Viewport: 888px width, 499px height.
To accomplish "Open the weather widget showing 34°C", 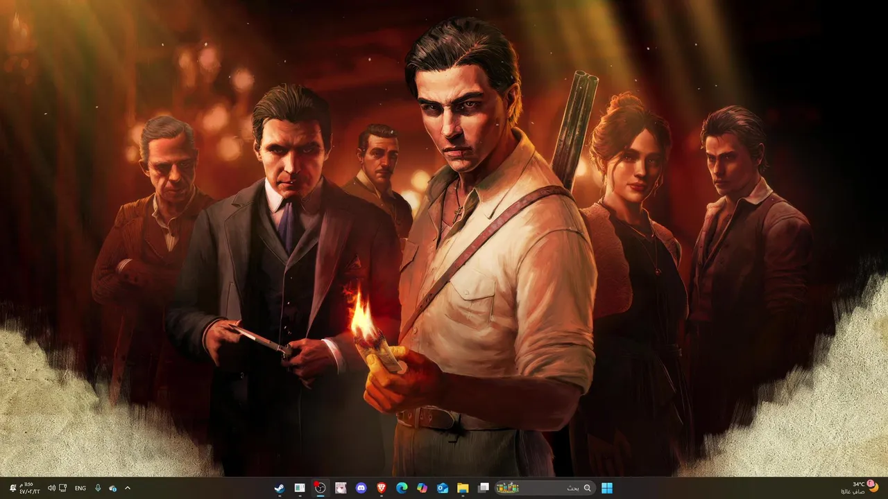I will pyautogui.click(x=859, y=488).
